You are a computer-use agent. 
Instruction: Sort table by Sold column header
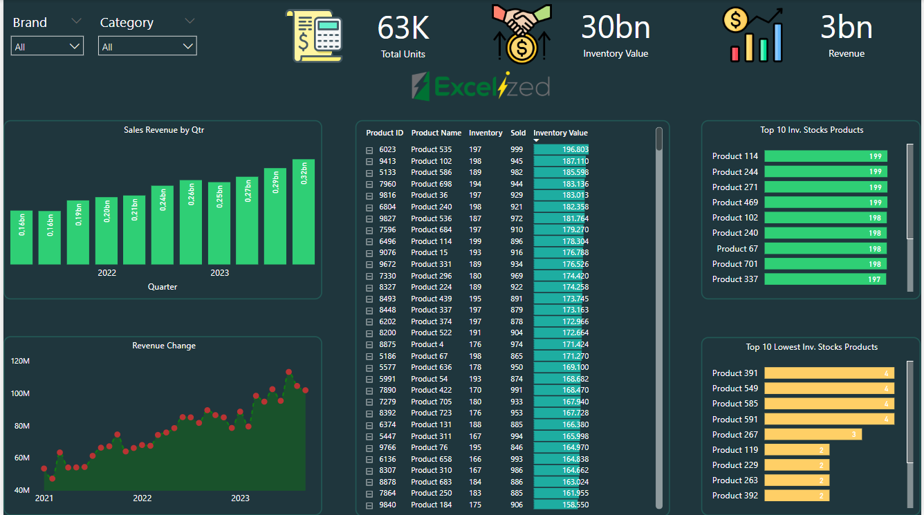pos(518,133)
